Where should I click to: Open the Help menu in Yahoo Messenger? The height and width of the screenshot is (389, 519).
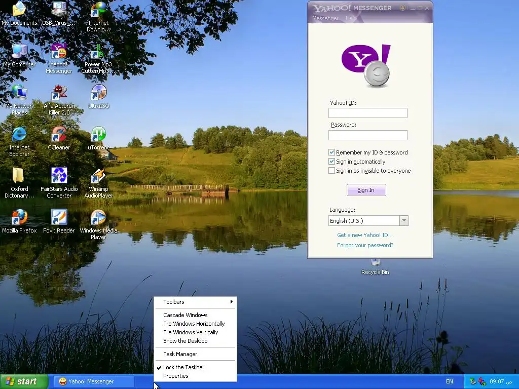[x=351, y=18]
